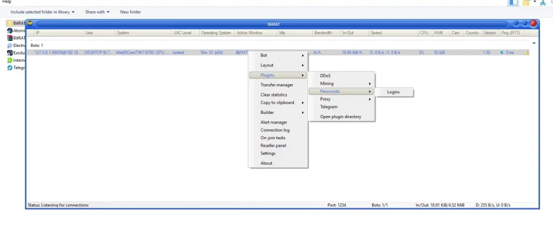This screenshot has width=553, height=239.
Task: Select the Atomic item icon in sidebar
Action: coord(10,31)
